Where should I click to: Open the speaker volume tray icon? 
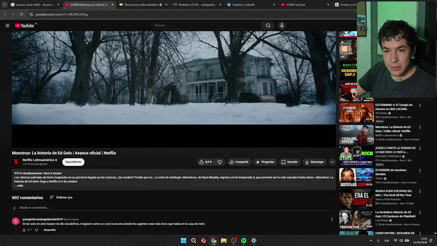(x=401, y=241)
